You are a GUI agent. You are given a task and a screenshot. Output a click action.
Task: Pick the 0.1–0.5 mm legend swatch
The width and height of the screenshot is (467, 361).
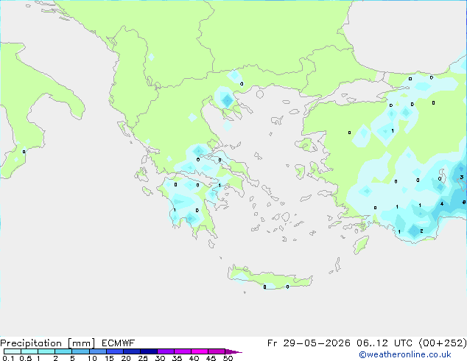[x=13, y=351]
